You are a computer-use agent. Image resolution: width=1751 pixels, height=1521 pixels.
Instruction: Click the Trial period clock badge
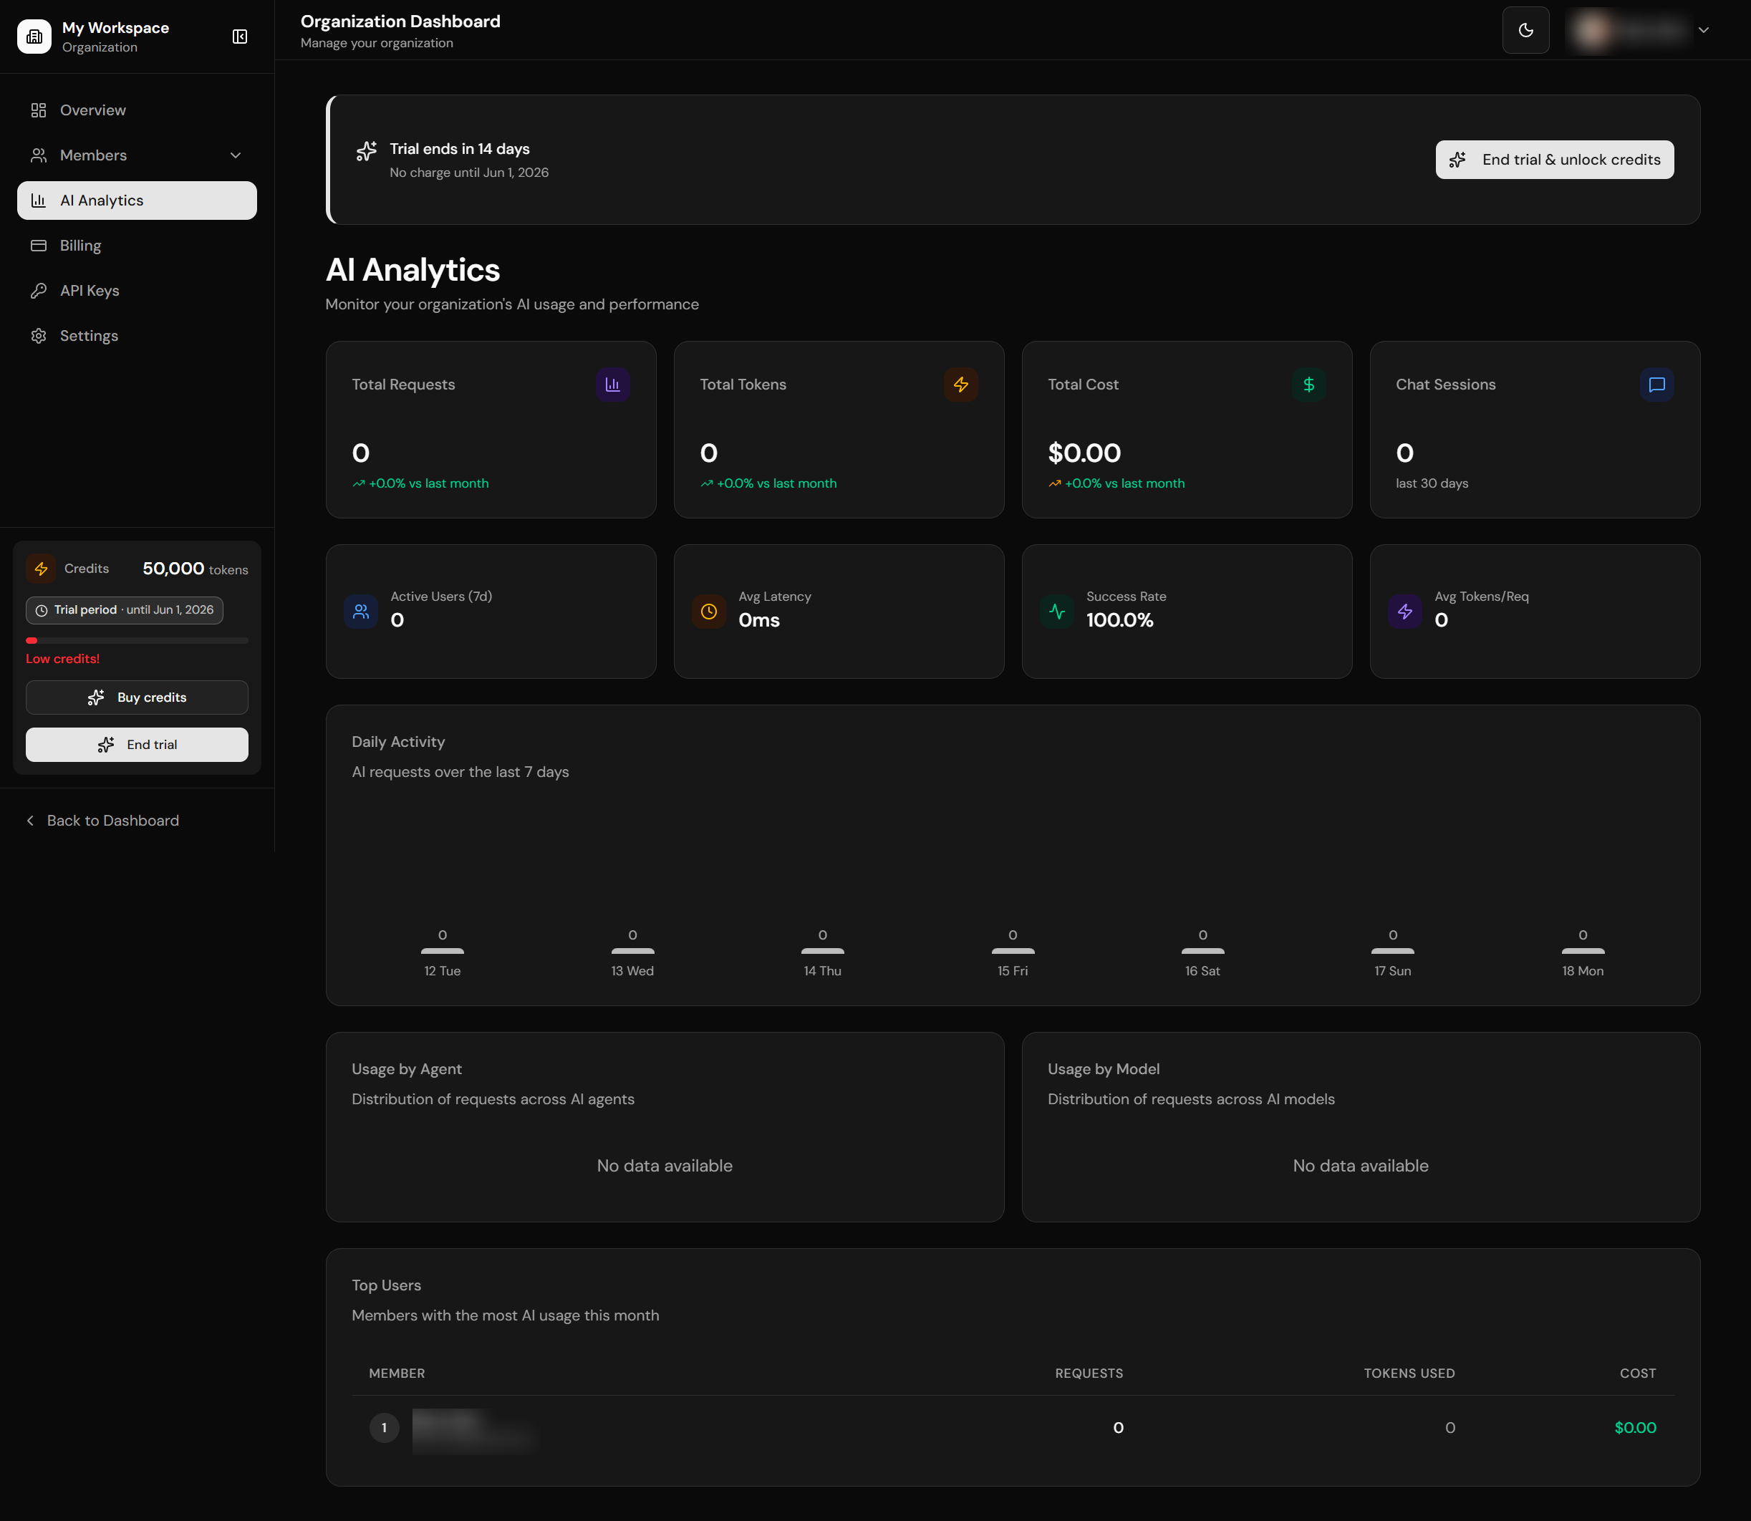(124, 609)
